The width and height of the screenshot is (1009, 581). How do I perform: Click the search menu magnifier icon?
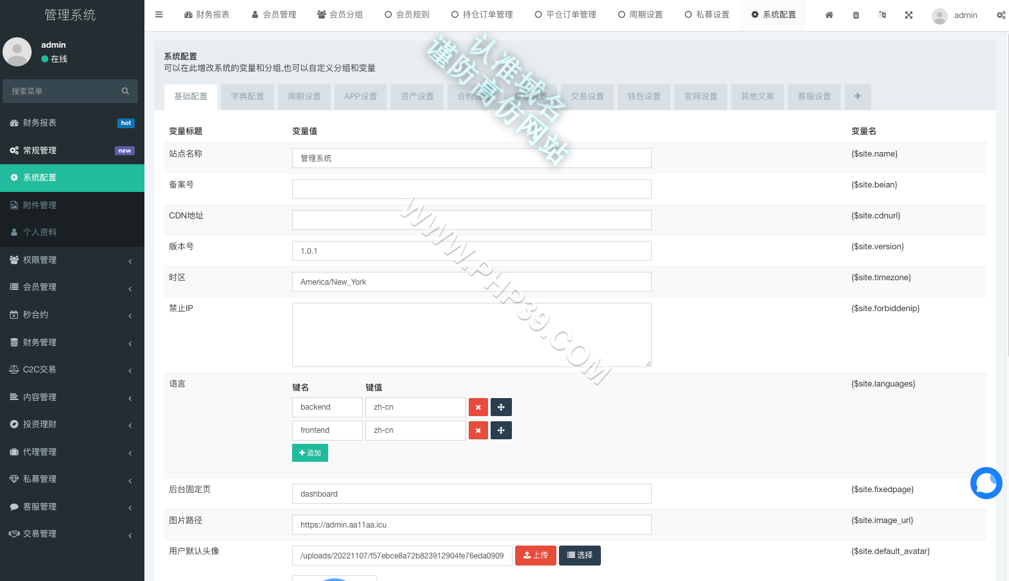pos(125,91)
